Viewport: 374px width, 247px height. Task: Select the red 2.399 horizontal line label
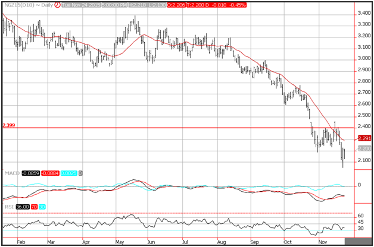coord(9,125)
